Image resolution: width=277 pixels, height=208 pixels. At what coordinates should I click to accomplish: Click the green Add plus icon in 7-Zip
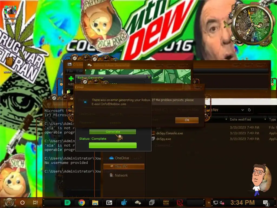(x=71, y=79)
